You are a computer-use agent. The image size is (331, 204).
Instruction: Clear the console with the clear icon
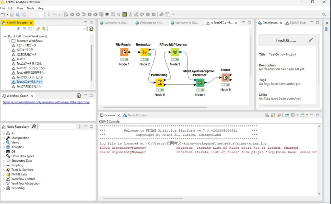tap(267, 115)
